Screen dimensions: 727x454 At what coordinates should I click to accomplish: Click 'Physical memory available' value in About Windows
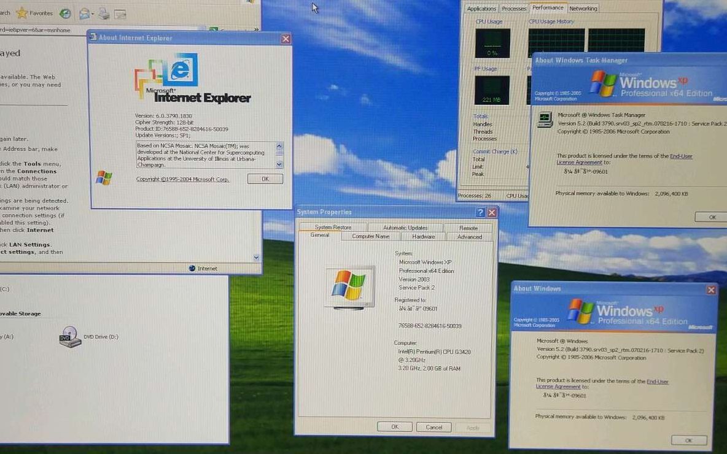(648, 417)
